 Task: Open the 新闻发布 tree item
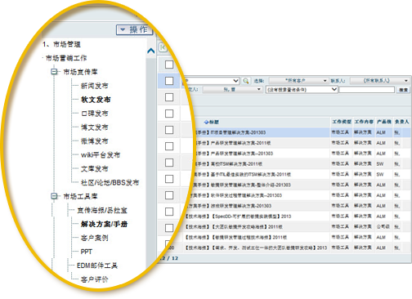click(x=95, y=86)
